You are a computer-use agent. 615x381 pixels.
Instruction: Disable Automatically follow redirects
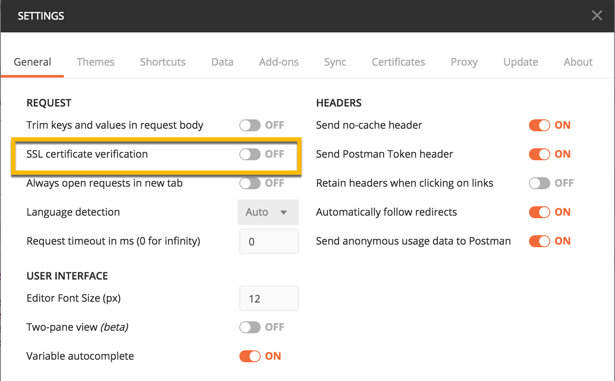(x=540, y=212)
